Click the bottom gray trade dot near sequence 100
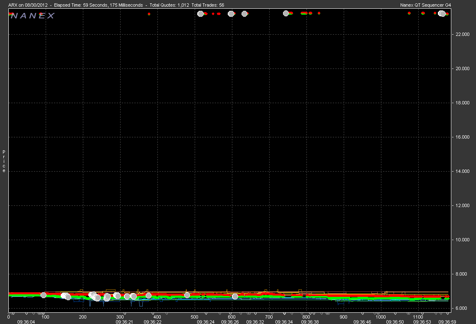Screen dimensions: 476x324 pos(44,295)
